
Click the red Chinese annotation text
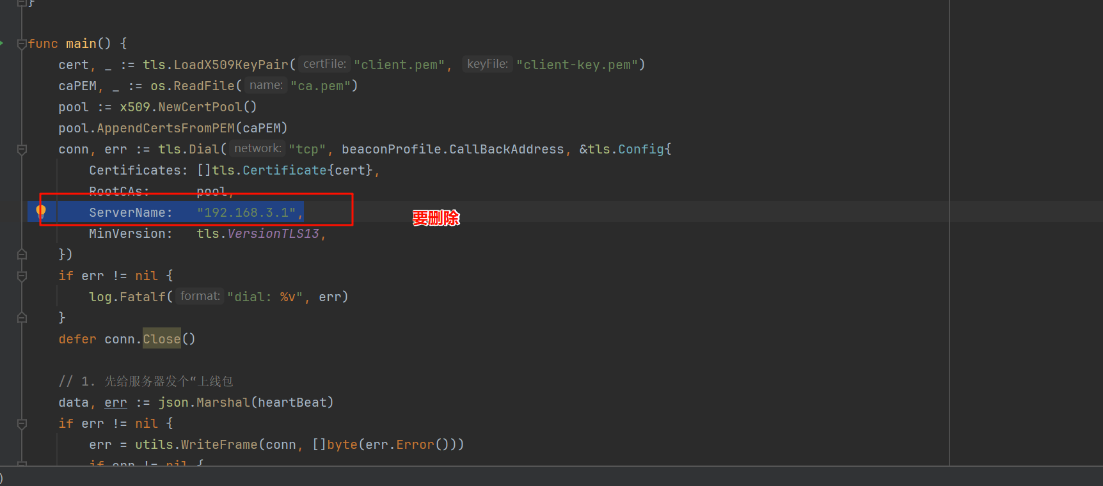[x=436, y=218]
